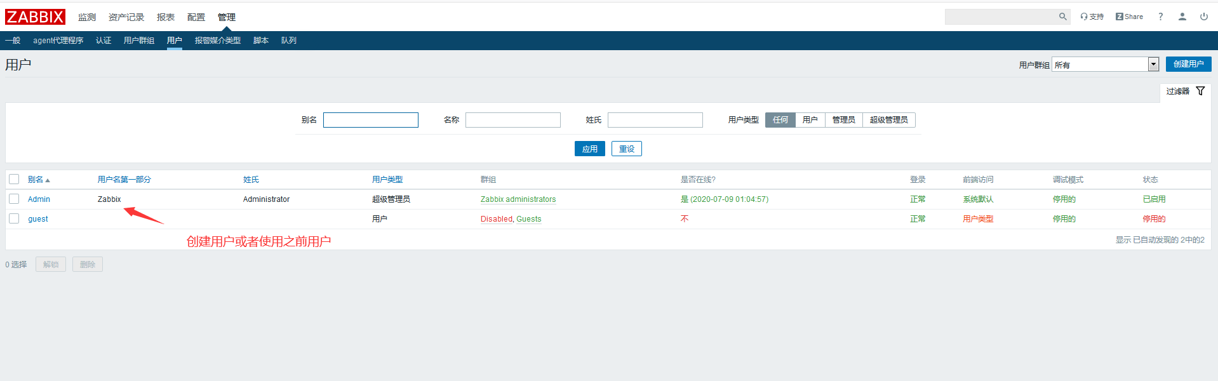Toggle the filter (过滤器) funnel icon
The height and width of the screenshot is (381, 1218).
[x=1200, y=91]
